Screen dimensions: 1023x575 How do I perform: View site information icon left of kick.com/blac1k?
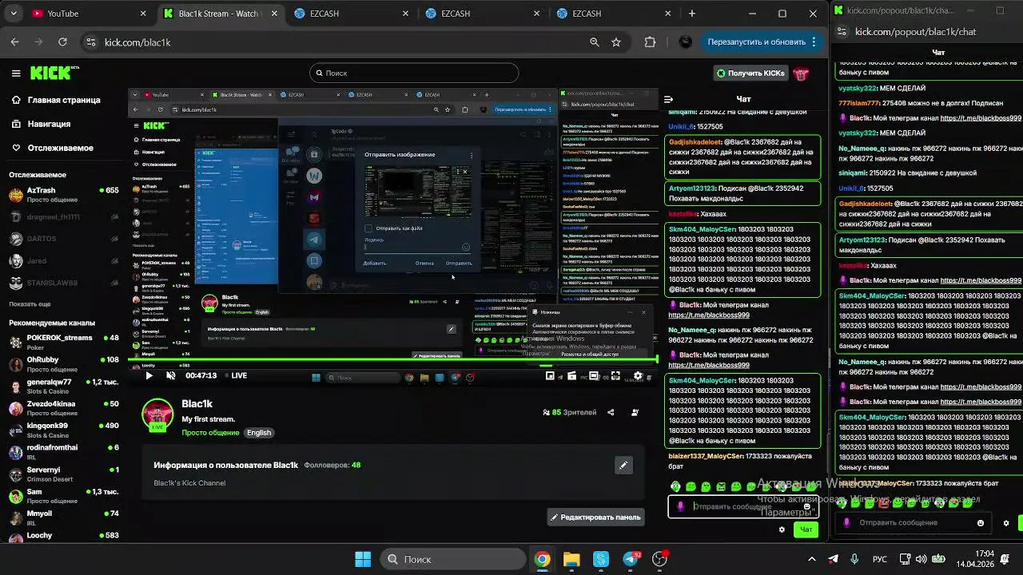coord(90,42)
